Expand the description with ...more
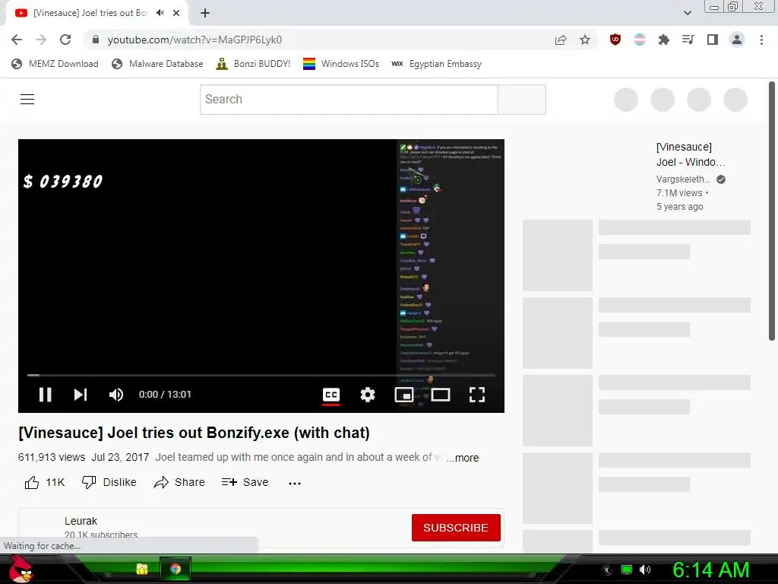 (463, 458)
